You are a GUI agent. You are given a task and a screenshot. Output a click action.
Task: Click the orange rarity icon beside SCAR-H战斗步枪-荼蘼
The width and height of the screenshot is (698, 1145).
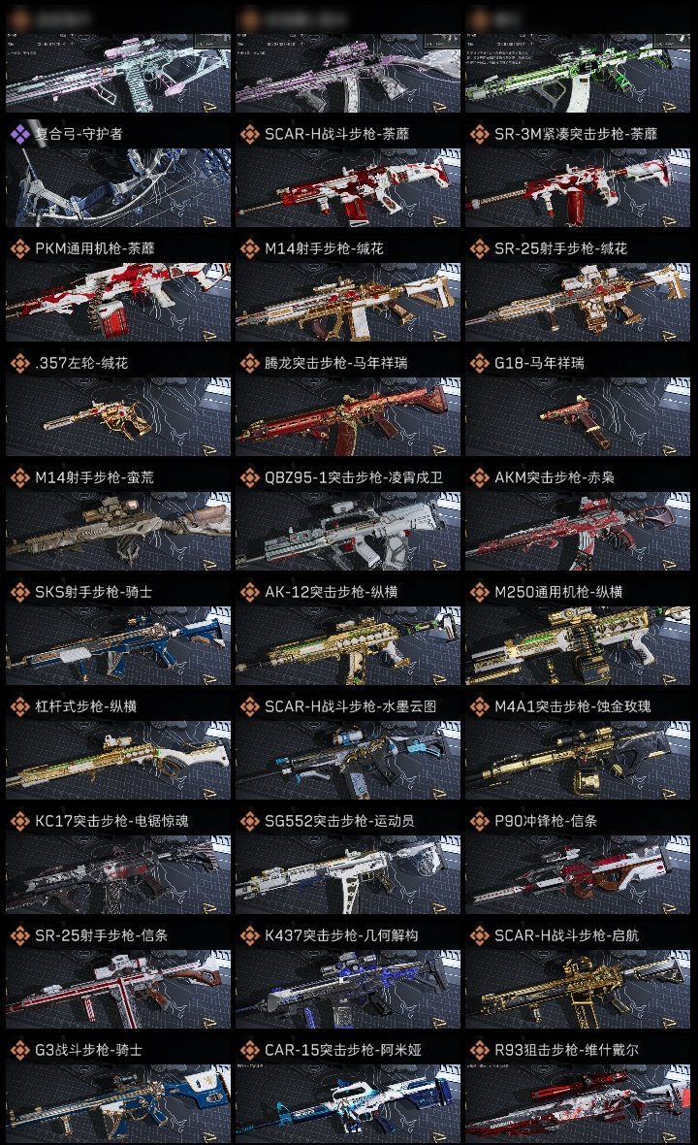(x=250, y=134)
